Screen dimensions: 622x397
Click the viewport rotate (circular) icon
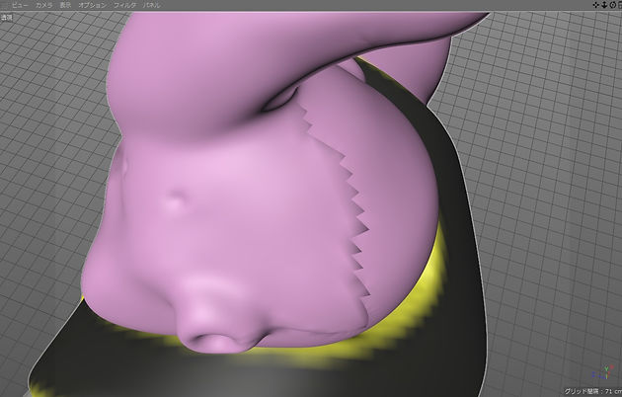pos(612,5)
